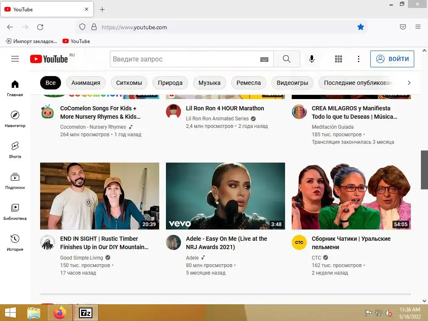This screenshot has width=428, height=321.
Task: Open YouTube apps grid
Action: coord(339,59)
